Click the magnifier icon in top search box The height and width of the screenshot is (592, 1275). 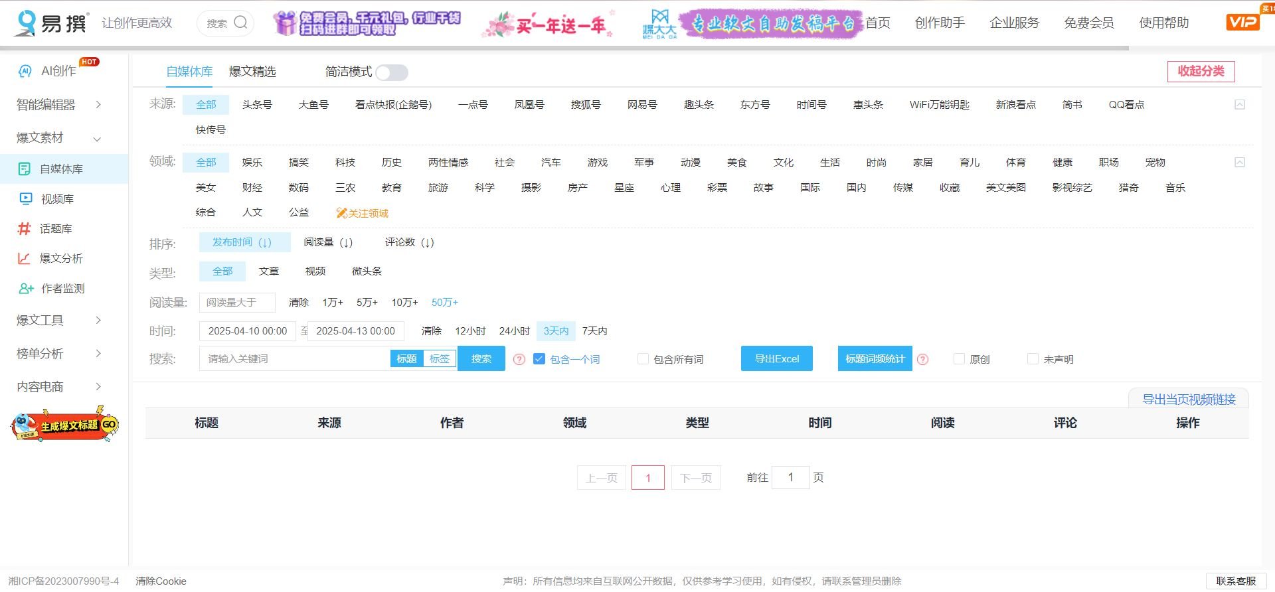[x=241, y=23]
